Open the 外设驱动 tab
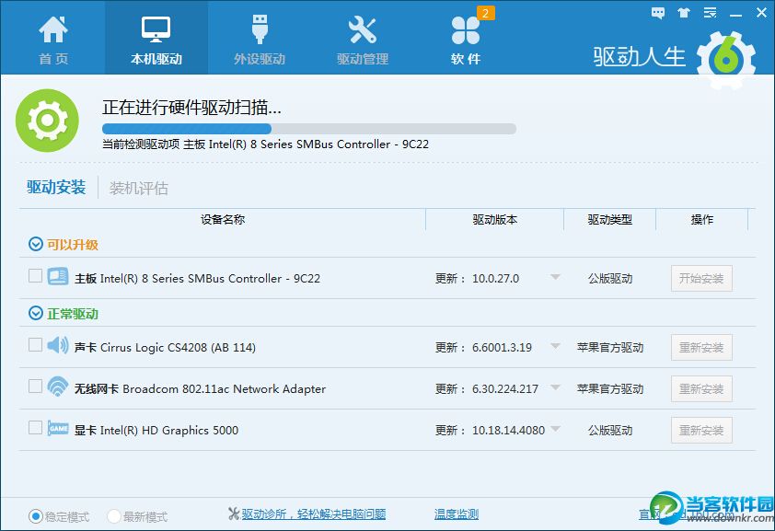Image resolution: width=775 pixels, height=531 pixels. (x=260, y=40)
